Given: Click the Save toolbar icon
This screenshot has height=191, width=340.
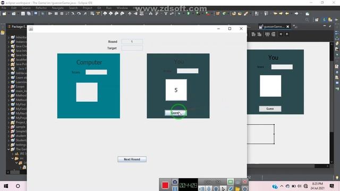Looking at the screenshot, I should tap(23, 14).
